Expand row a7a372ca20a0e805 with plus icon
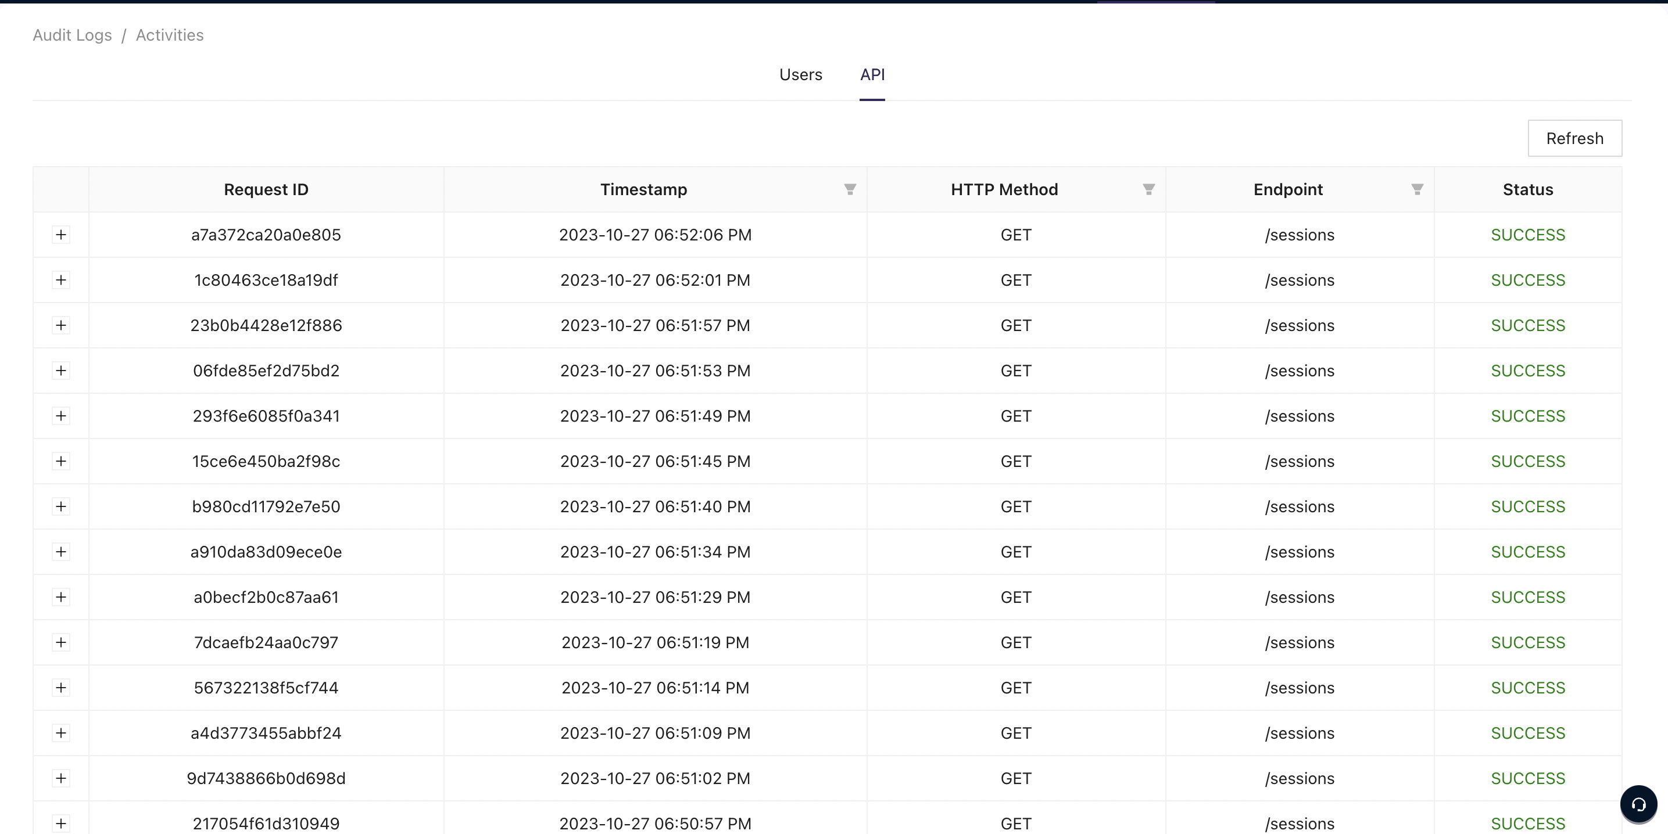This screenshot has height=834, width=1668. [x=61, y=234]
